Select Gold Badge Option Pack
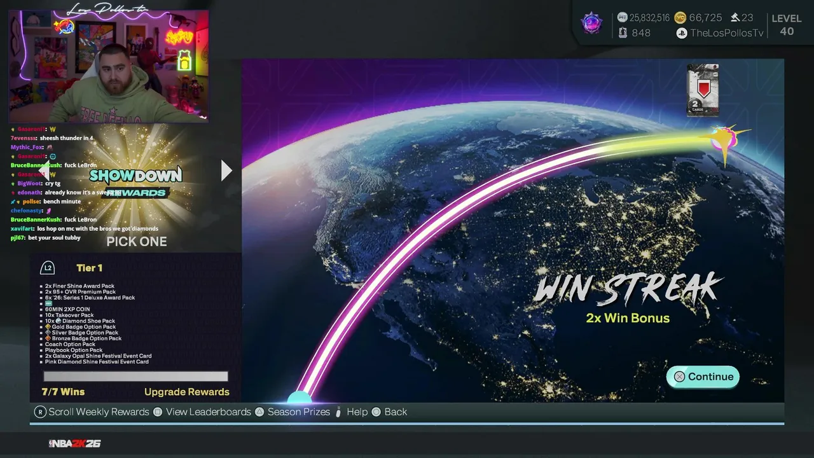 click(80, 327)
